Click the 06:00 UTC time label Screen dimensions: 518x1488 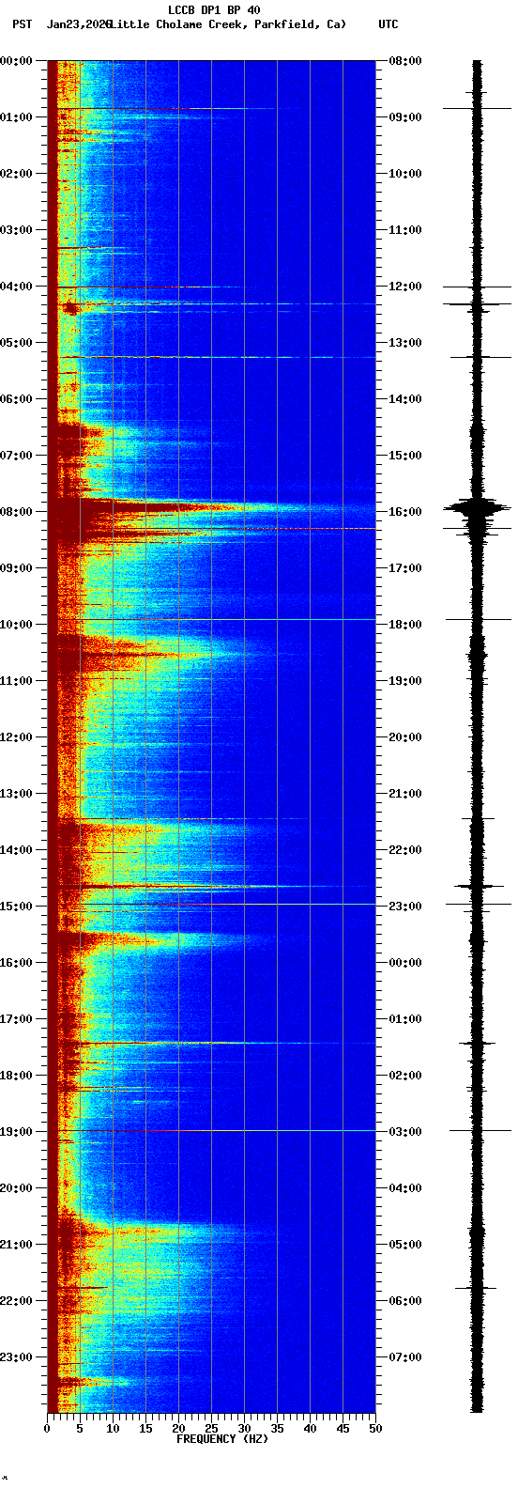pyautogui.click(x=405, y=1301)
